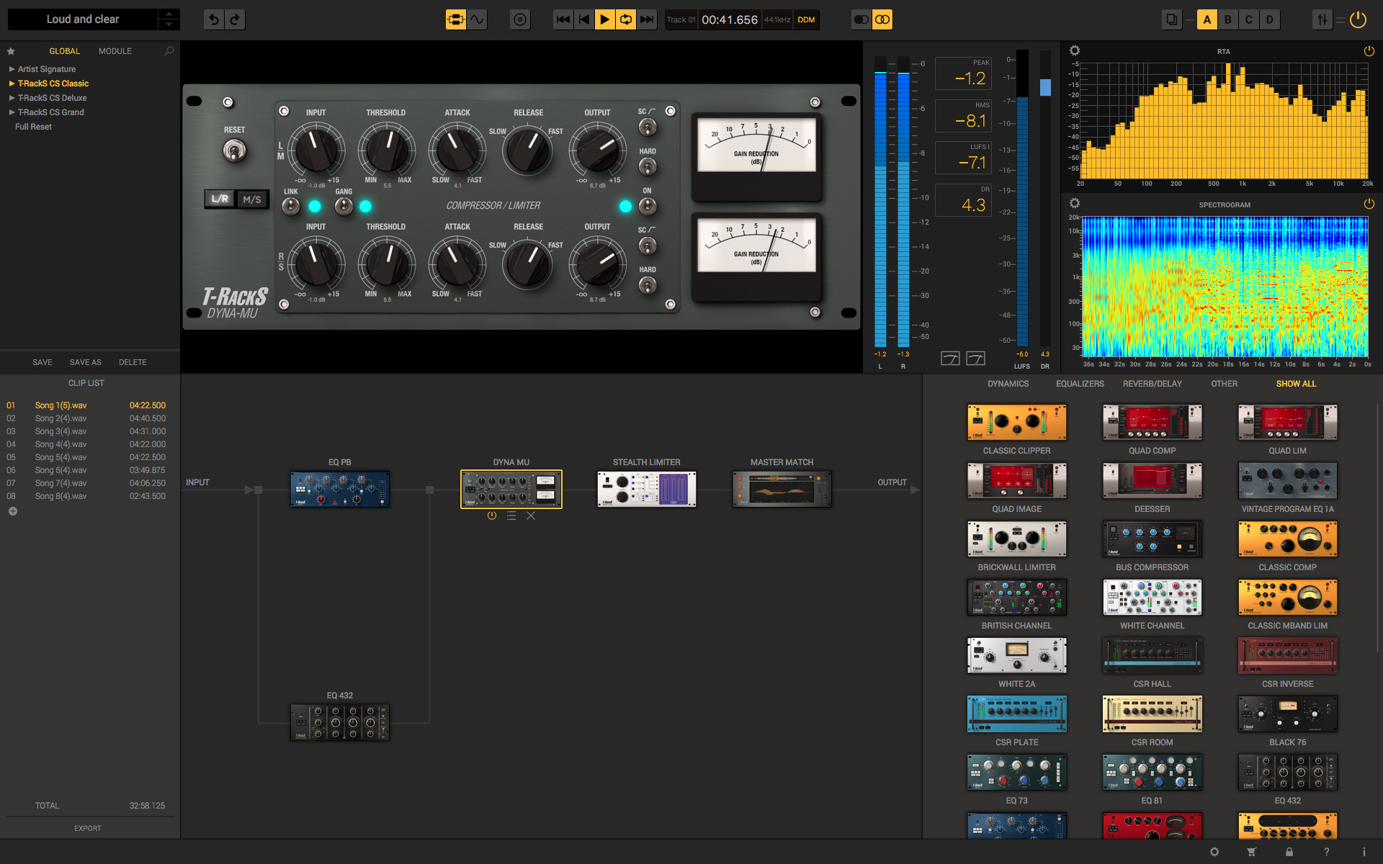1383x864 pixels.
Task: Select the CSR Plate reverb icon
Action: pyautogui.click(x=1016, y=714)
